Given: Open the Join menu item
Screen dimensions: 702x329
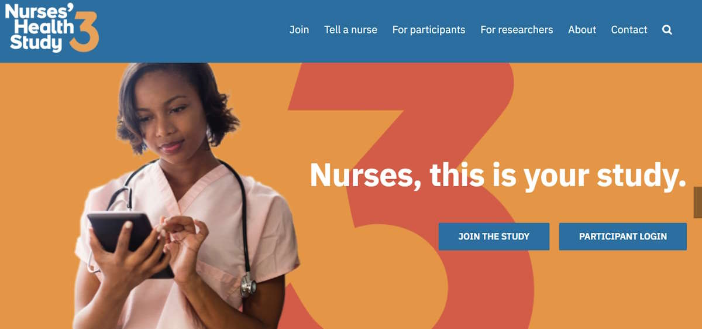Looking at the screenshot, I should (x=299, y=30).
